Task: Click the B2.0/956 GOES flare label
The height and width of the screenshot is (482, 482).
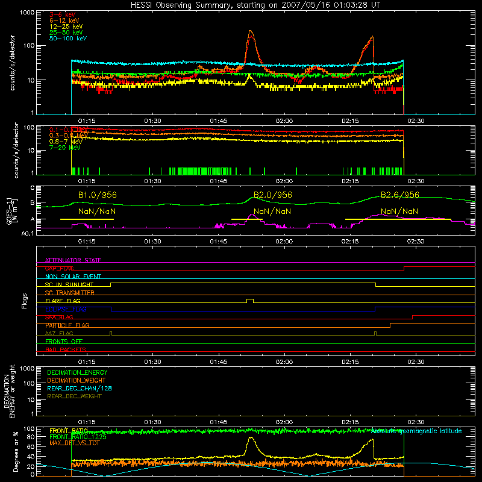Action: coord(273,195)
